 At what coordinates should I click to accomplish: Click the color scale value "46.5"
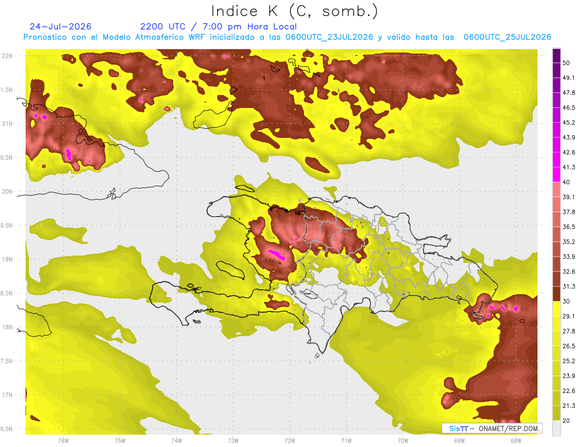click(x=569, y=108)
